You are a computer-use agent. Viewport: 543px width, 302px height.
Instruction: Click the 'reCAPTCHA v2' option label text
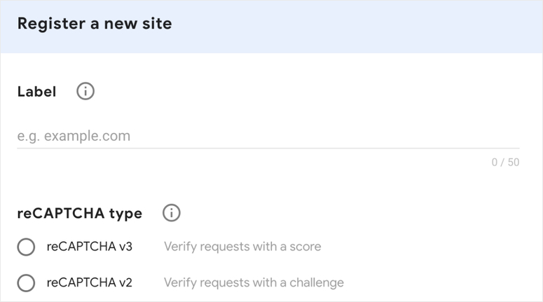[x=90, y=282]
